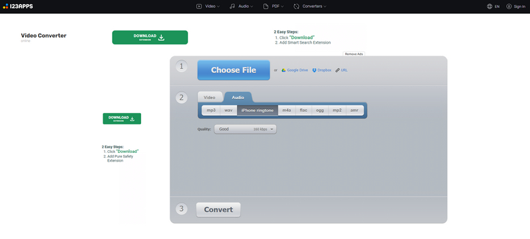Click the PDF document icon in the top bar
The image size is (530, 239).
point(266,6)
